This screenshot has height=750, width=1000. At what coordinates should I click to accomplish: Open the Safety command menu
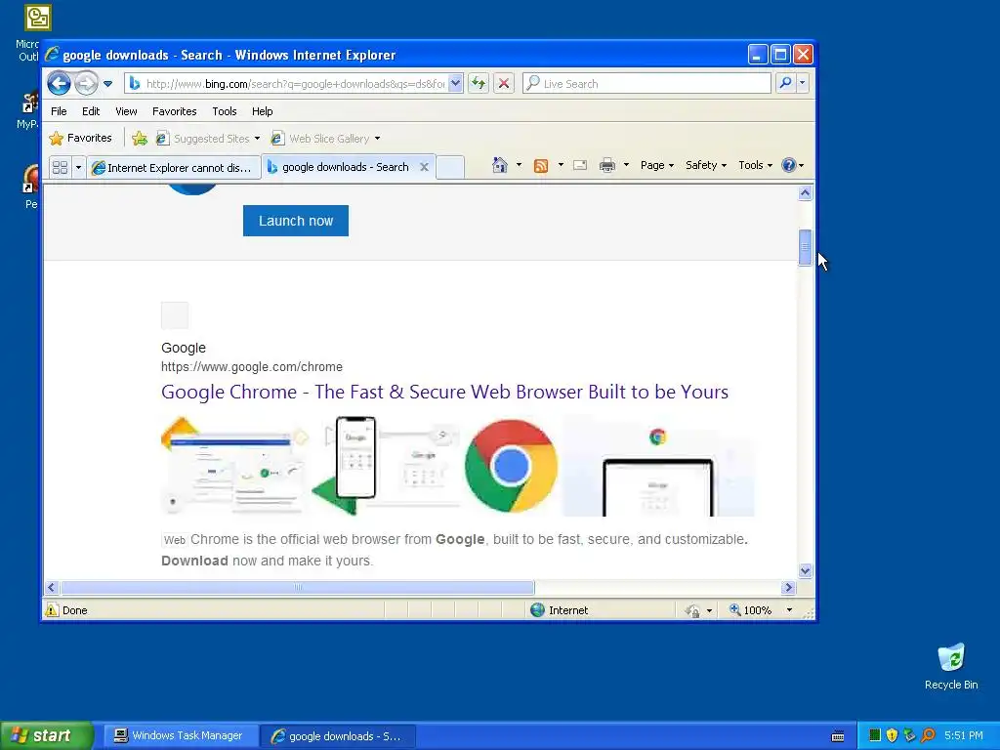pyautogui.click(x=706, y=165)
